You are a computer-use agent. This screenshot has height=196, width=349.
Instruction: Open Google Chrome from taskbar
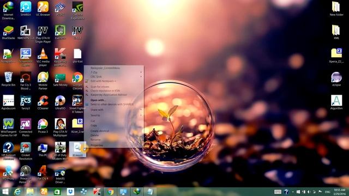coord(110,192)
